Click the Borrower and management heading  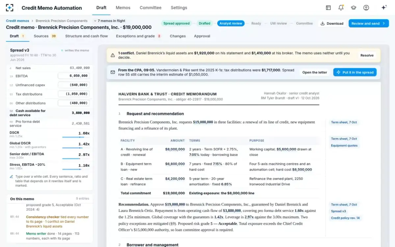pos(152,245)
